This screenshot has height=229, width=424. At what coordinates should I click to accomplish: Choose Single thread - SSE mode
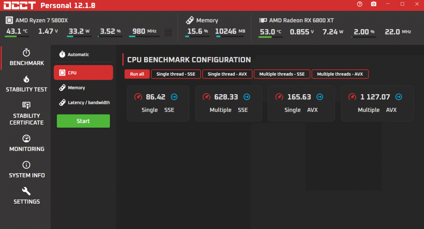176,74
